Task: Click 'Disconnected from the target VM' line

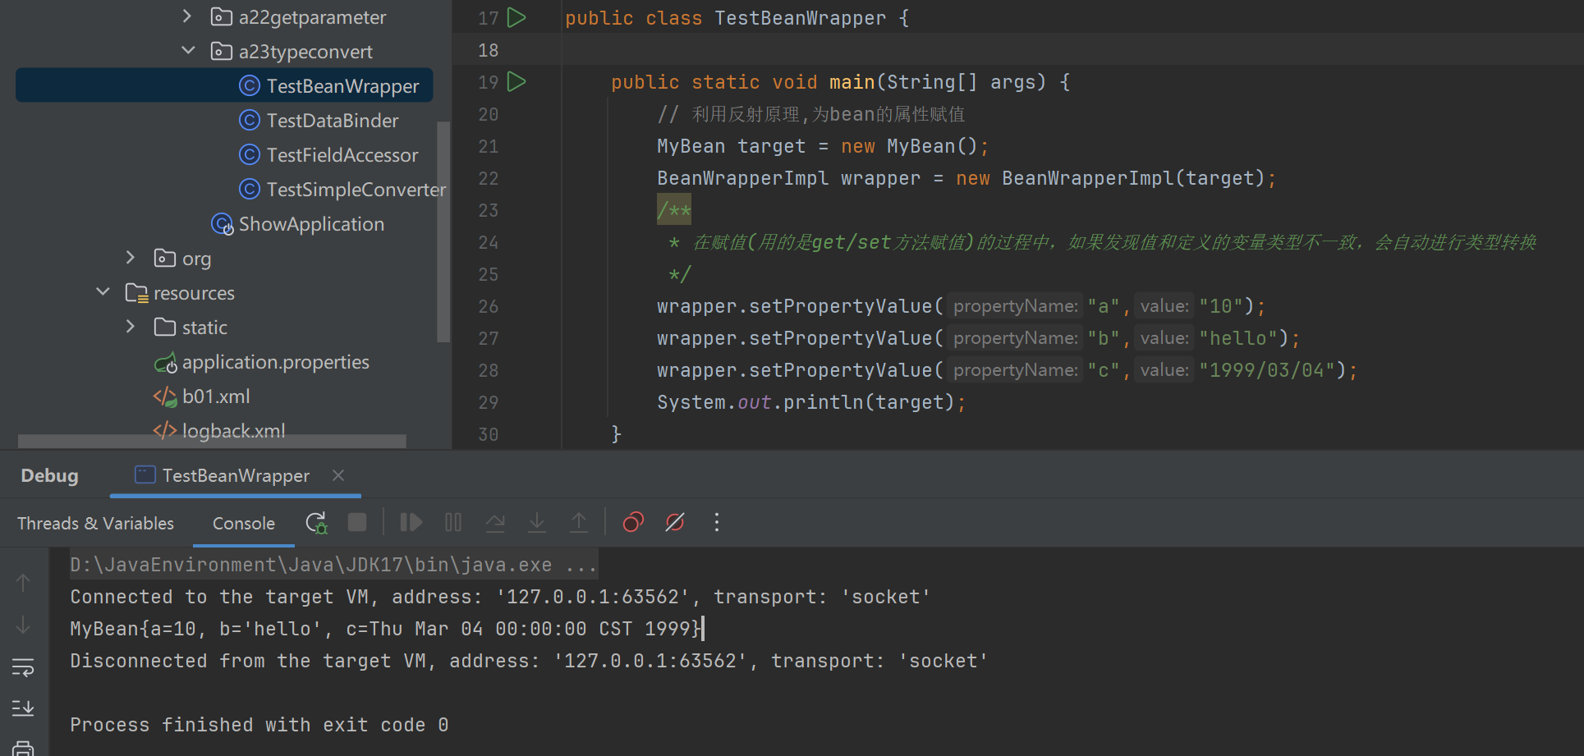Action: (x=529, y=661)
